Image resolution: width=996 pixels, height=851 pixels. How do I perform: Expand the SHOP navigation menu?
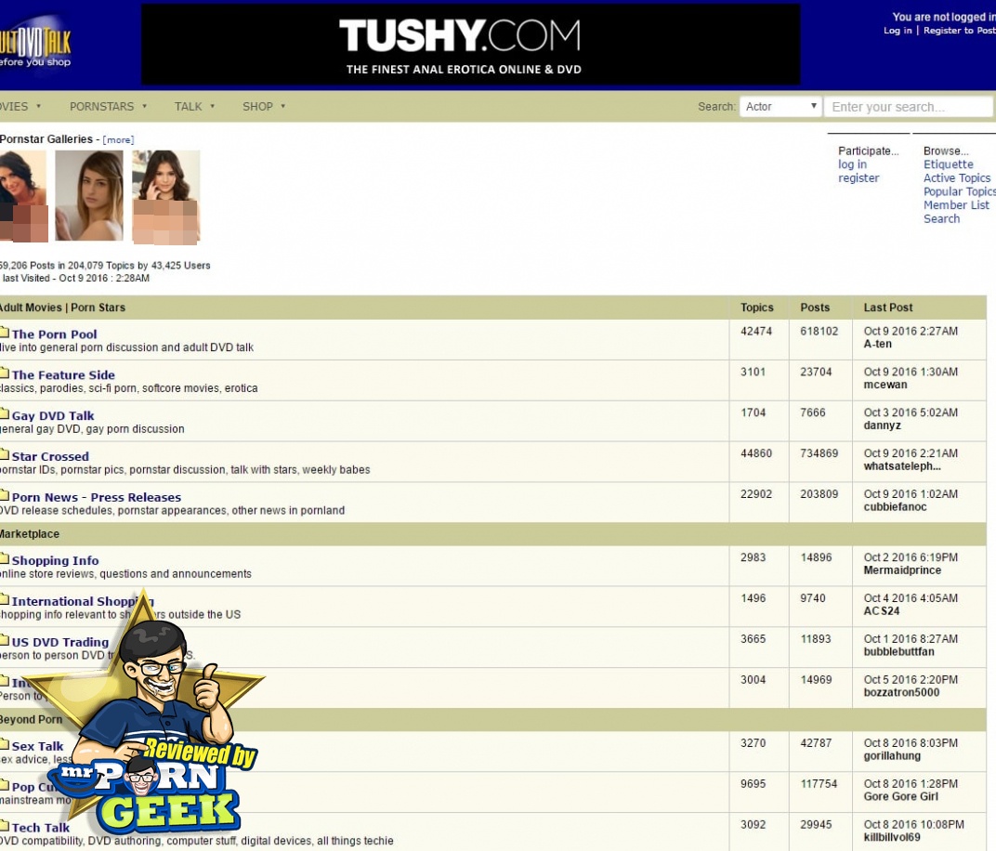[264, 107]
